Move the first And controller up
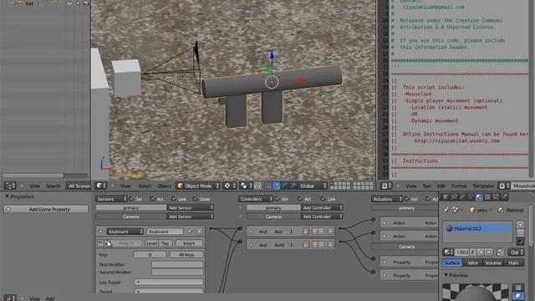 tap(314, 232)
